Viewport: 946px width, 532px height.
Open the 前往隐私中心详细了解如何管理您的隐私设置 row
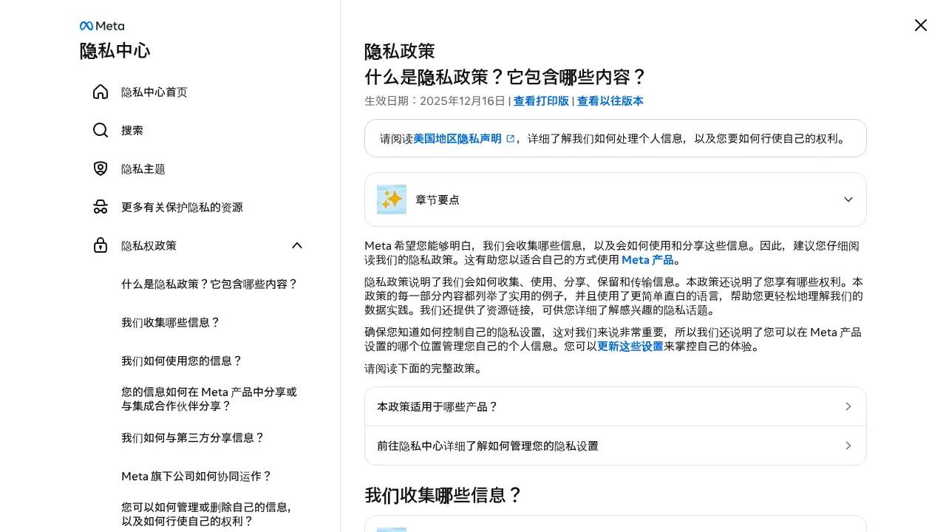coord(616,446)
